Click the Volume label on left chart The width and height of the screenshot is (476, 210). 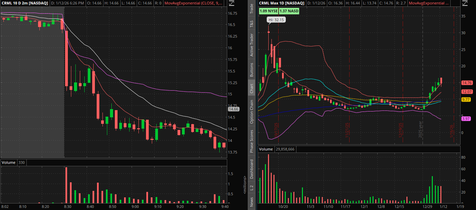8,163
